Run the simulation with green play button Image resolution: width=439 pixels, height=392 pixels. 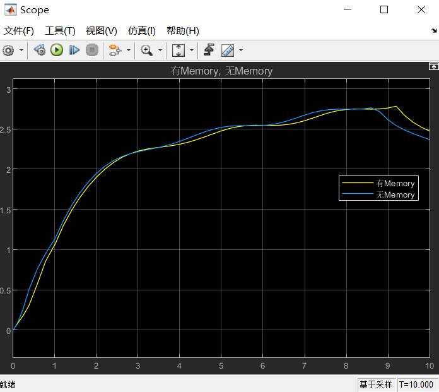[57, 50]
